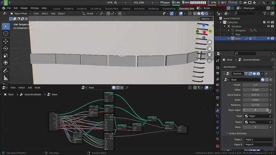Viewport: 276px width, 155px height.
Task: Open the outliner filter dropdown
Action: tap(266, 13)
